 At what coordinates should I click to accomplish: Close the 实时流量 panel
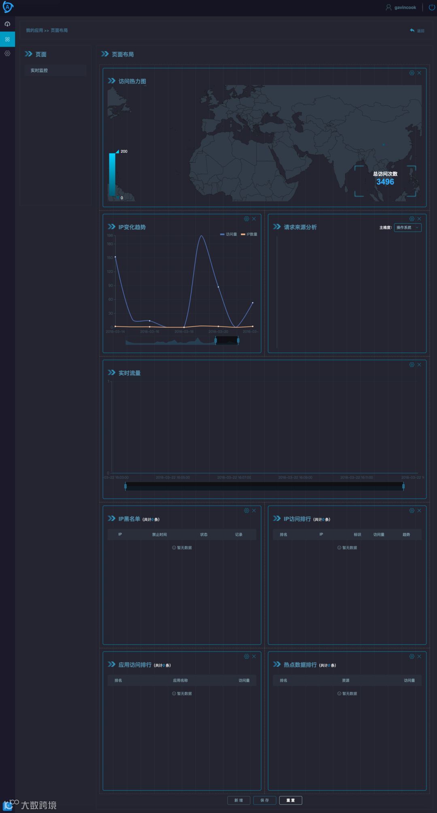(x=419, y=365)
